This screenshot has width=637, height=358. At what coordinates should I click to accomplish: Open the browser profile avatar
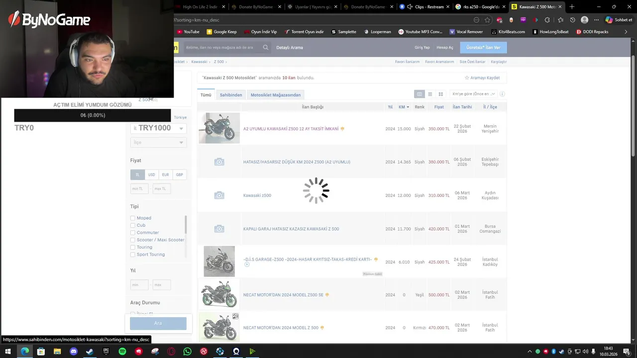pos(584,20)
